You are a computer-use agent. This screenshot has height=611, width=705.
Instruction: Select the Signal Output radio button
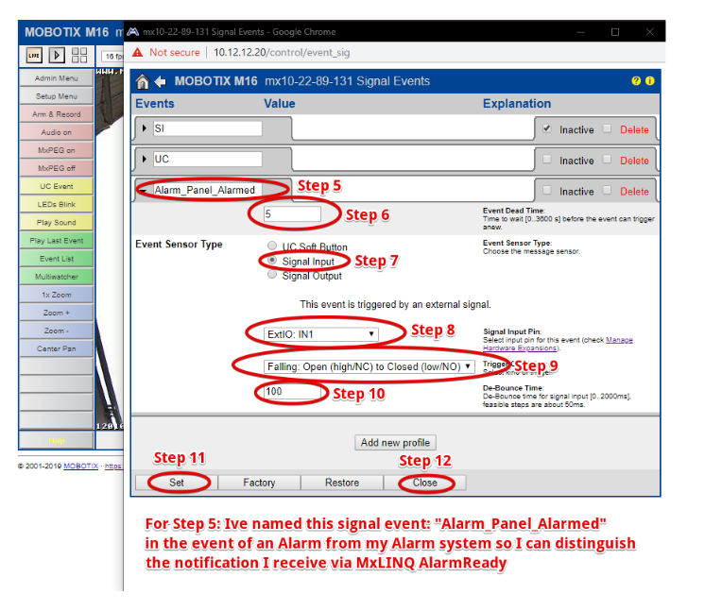(x=273, y=276)
